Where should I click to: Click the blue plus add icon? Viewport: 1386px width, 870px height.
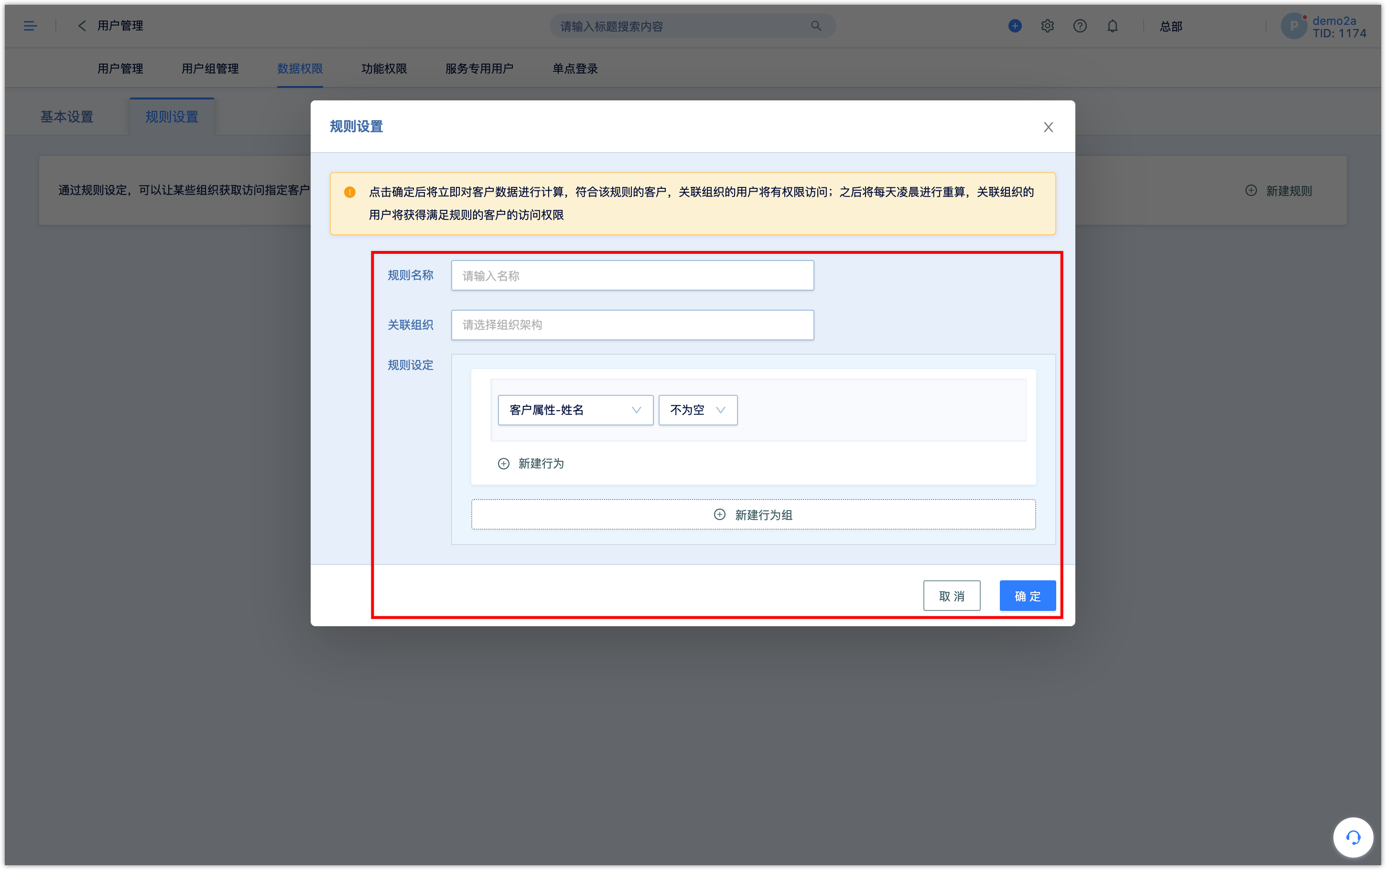[1015, 26]
